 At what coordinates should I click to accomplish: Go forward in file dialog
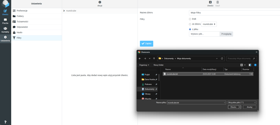click(145, 58)
